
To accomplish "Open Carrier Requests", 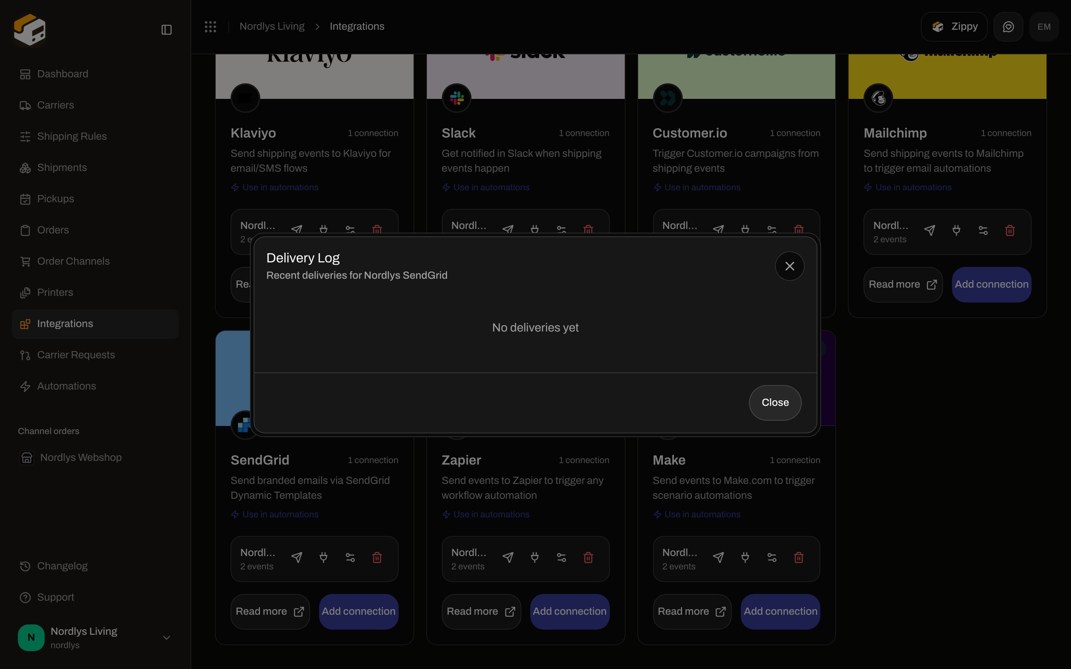I will coord(95,355).
